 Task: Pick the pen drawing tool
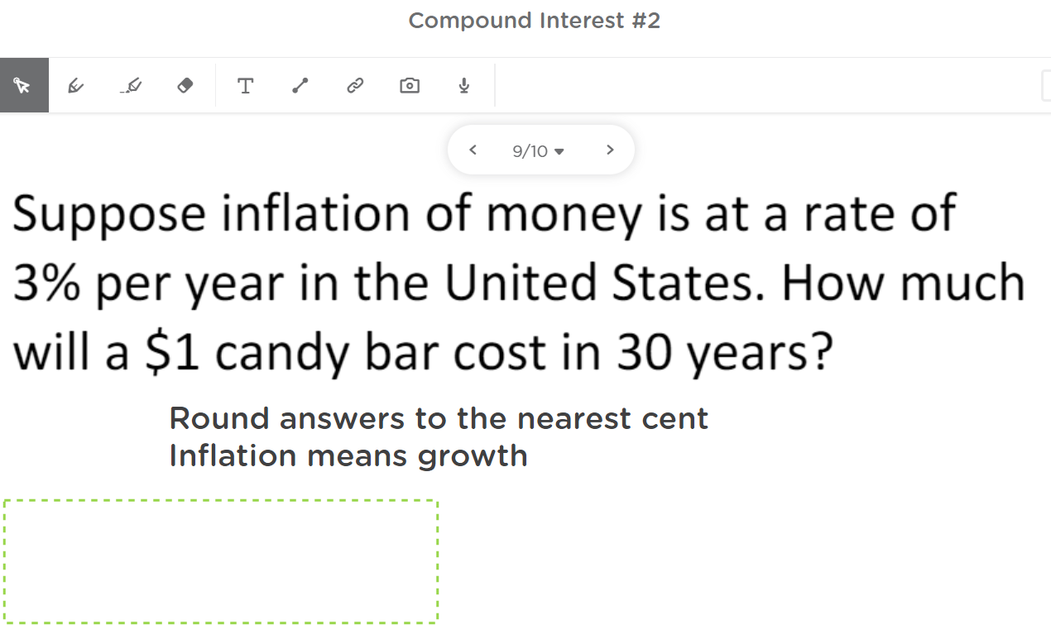point(76,84)
